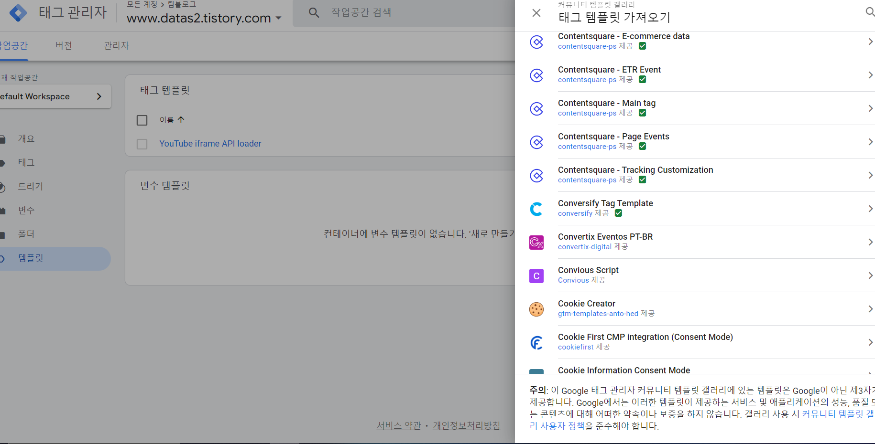
Task: Close the template gallery panel
Action: pos(536,13)
